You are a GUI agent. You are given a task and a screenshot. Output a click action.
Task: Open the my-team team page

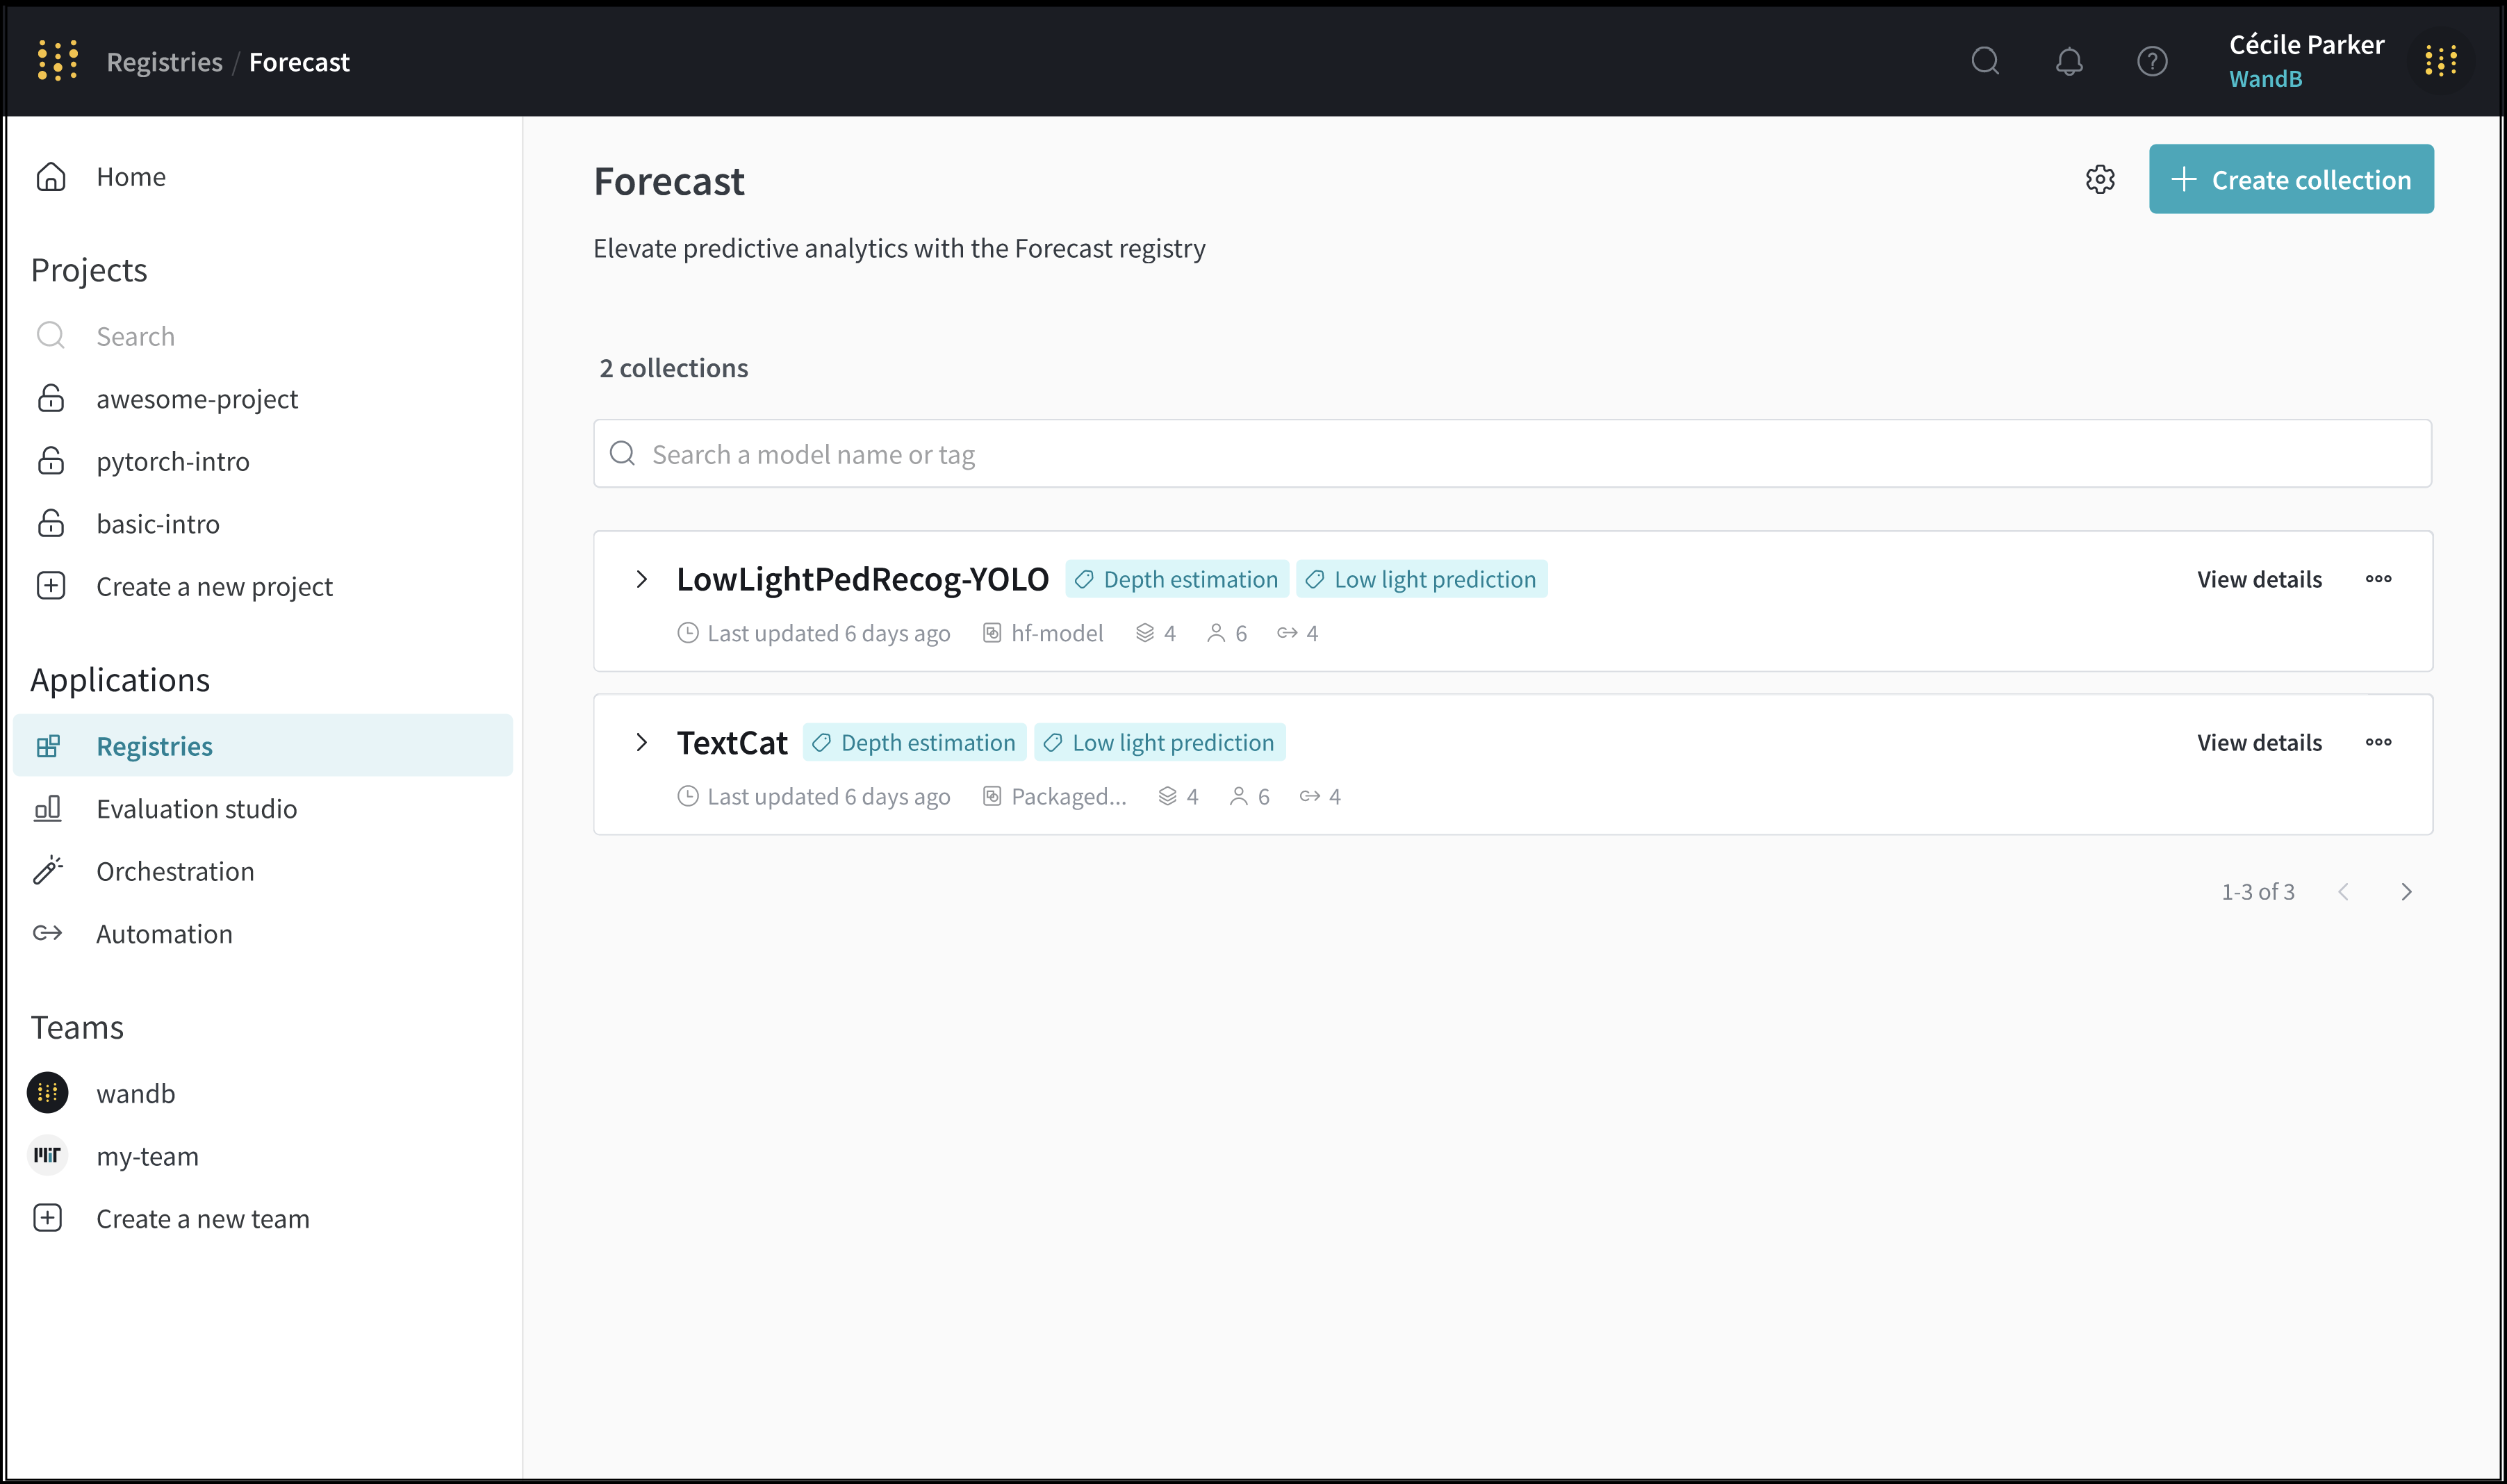[147, 1156]
